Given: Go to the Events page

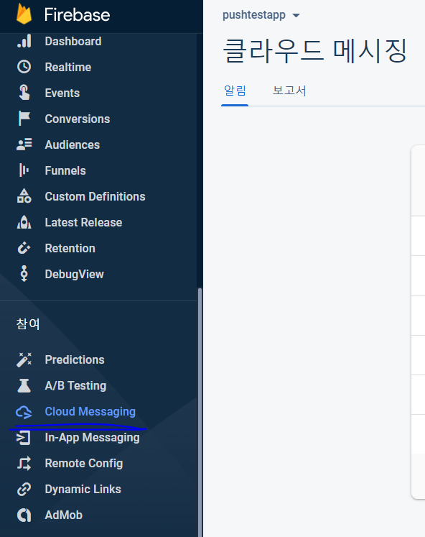Looking at the screenshot, I should click(x=62, y=93).
